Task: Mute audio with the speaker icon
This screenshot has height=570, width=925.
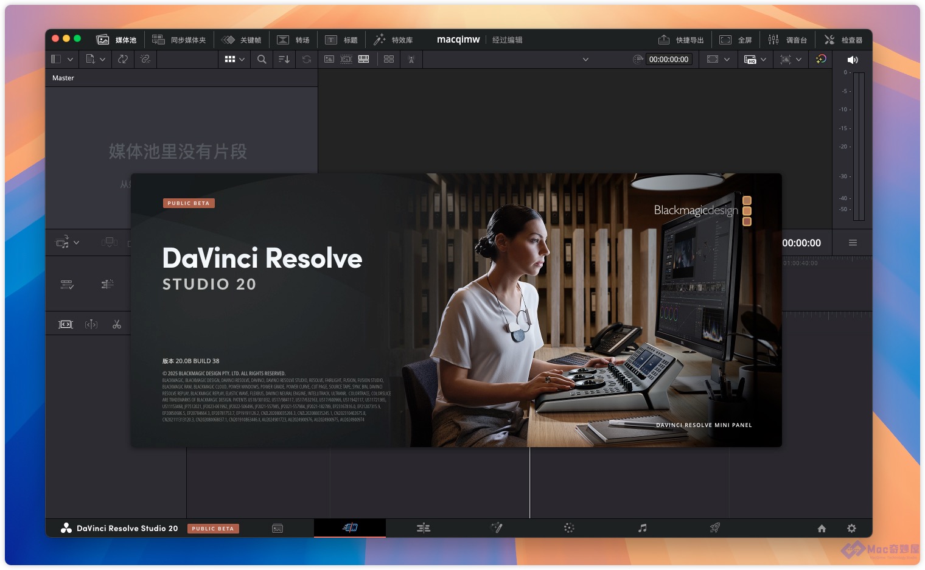Action: click(853, 60)
